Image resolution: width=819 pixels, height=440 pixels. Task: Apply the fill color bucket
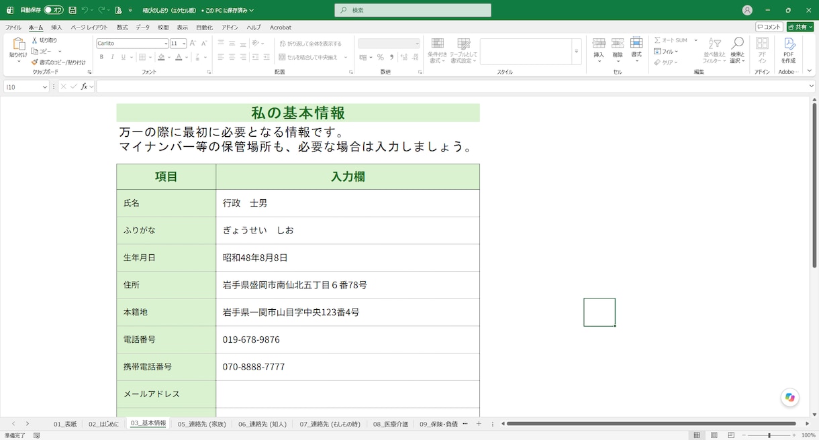pyautogui.click(x=161, y=57)
